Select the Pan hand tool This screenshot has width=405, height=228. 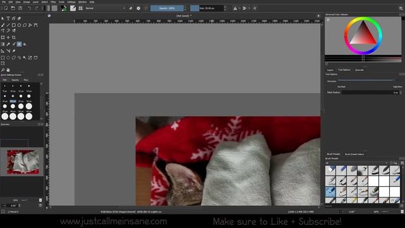[x=8, y=70]
